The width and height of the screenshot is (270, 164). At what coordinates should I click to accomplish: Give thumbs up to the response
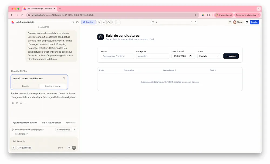point(13,103)
